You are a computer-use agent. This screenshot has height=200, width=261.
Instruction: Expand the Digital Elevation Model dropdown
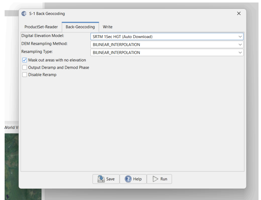167,37
